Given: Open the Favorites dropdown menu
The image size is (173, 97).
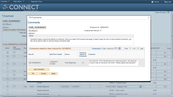Looking at the screenshot, I should (5, 1).
